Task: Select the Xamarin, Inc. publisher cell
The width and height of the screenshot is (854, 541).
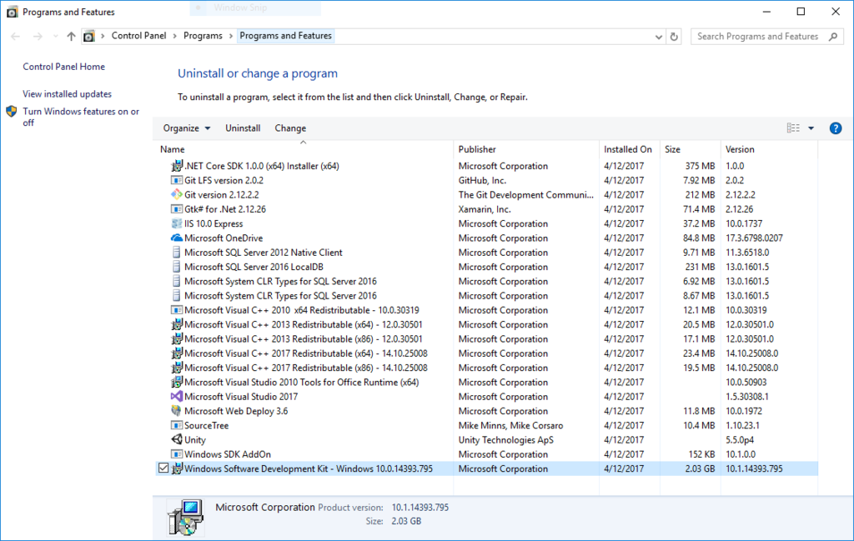Action: [485, 209]
